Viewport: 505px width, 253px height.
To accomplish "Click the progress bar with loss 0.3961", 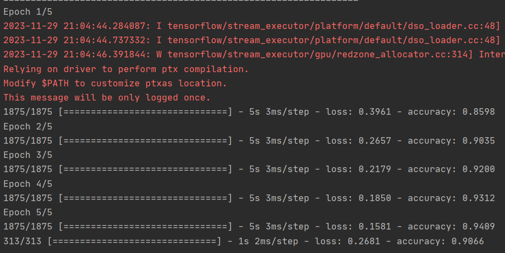I will [145, 112].
